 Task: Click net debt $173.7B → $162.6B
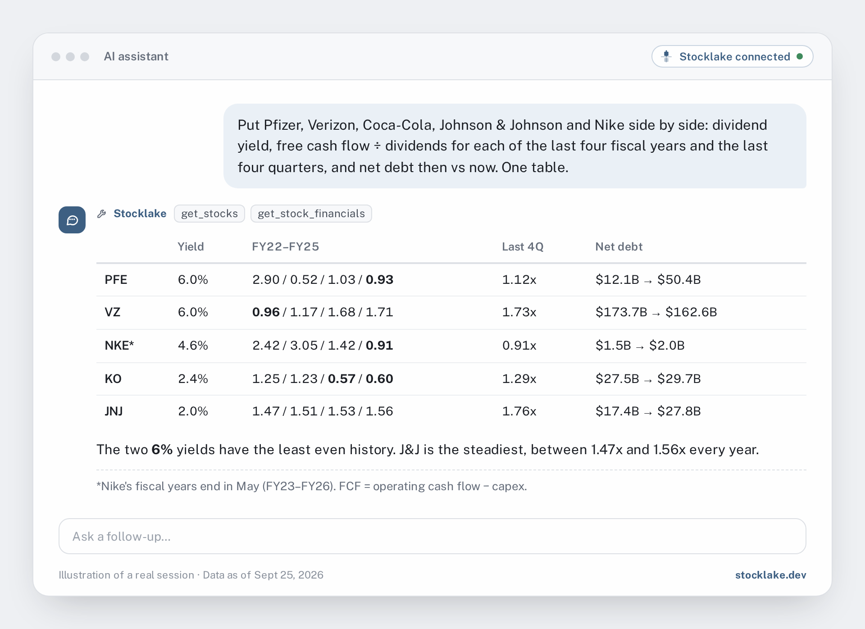pyautogui.click(x=656, y=312)
